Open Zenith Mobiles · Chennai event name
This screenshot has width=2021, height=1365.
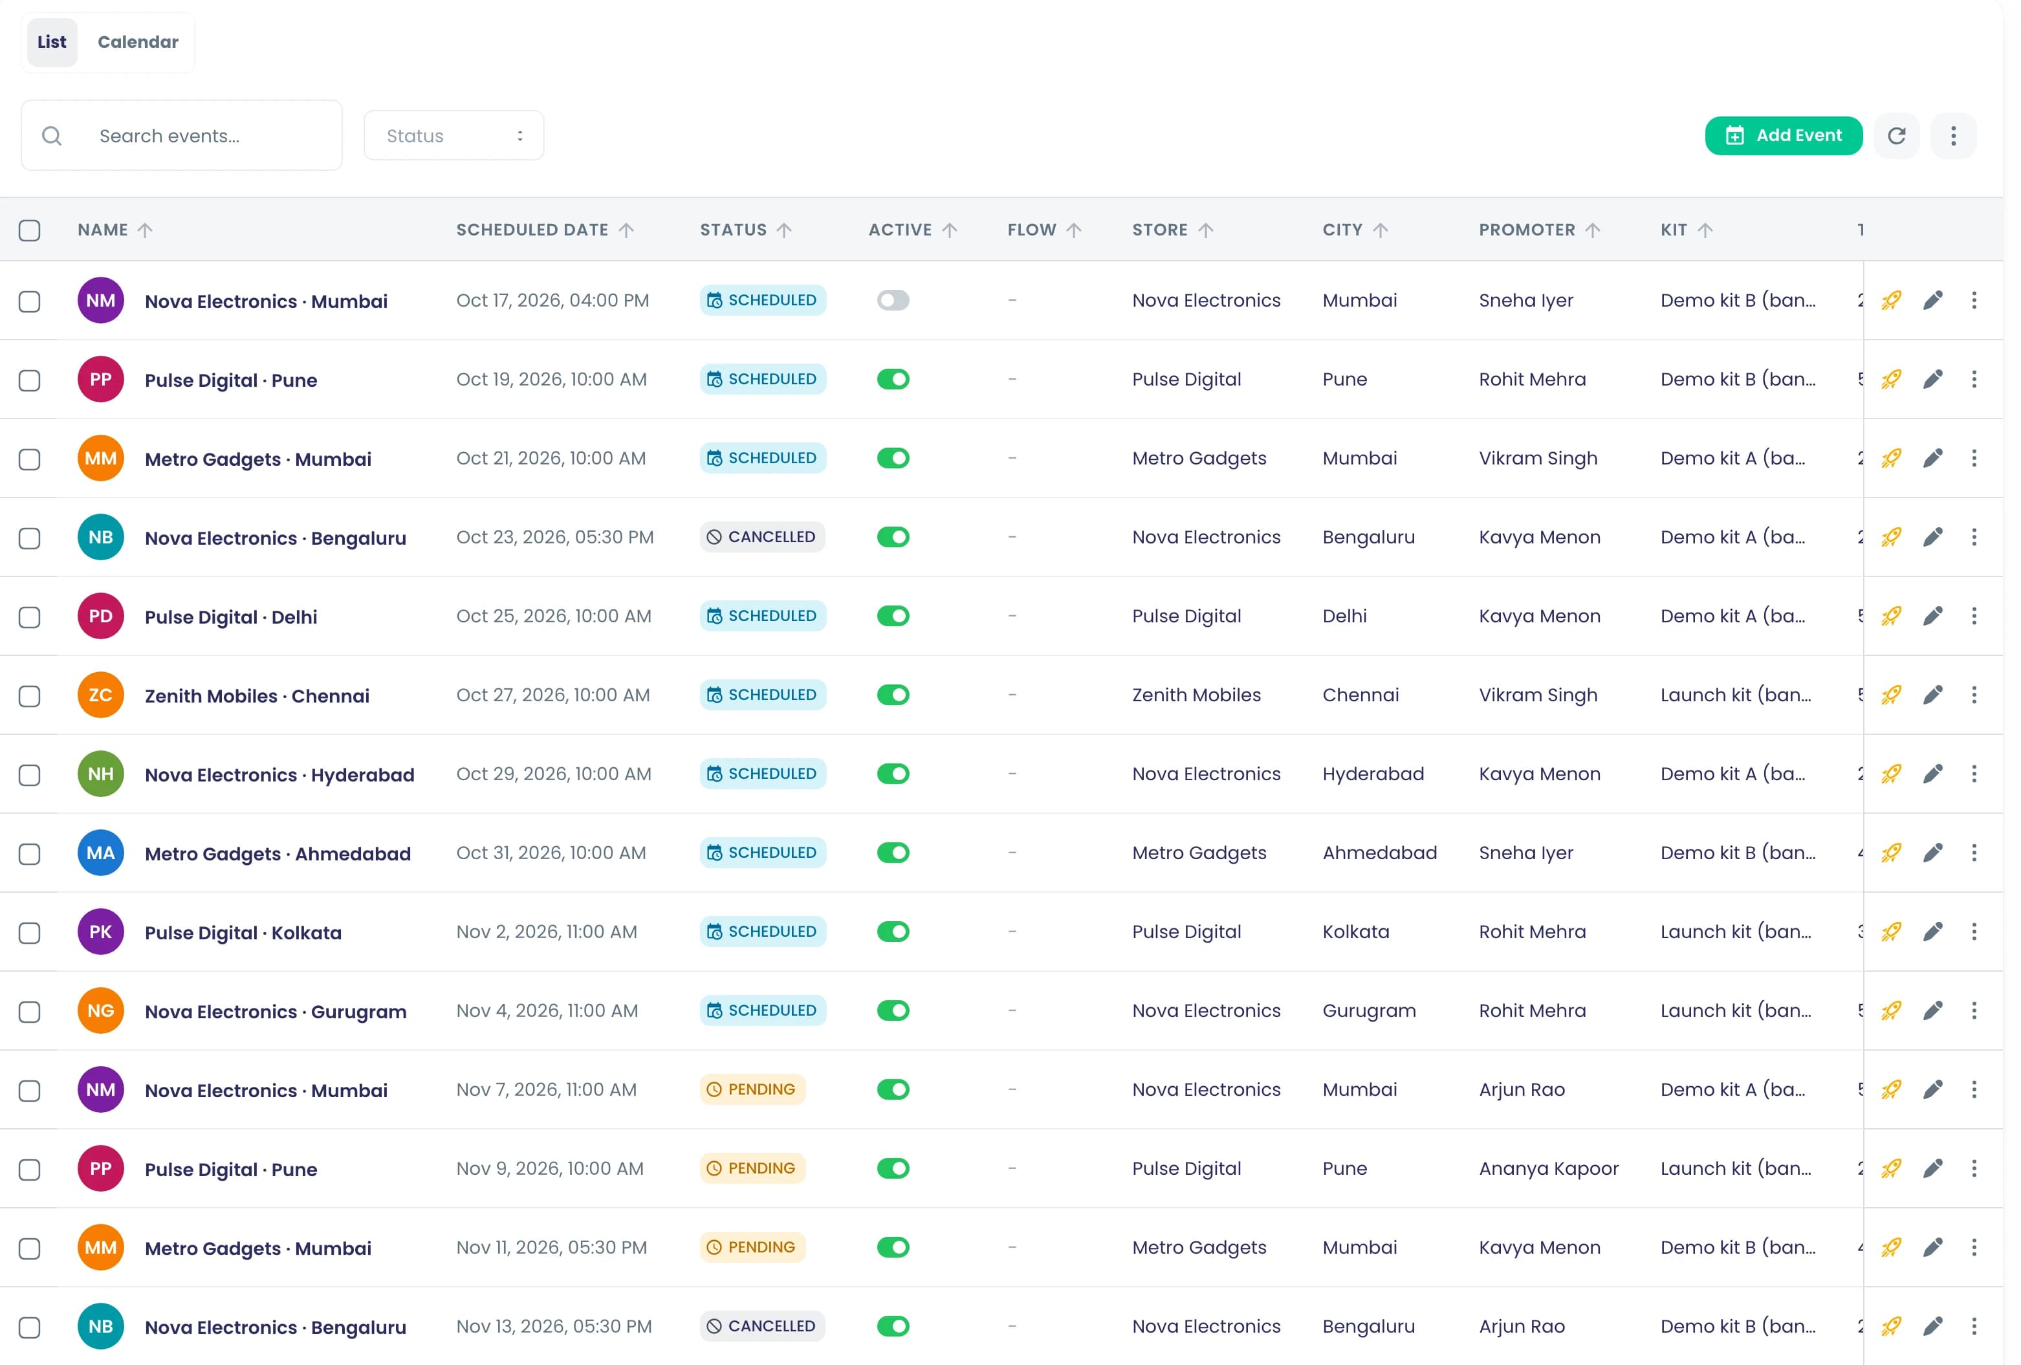coord(257,697)
